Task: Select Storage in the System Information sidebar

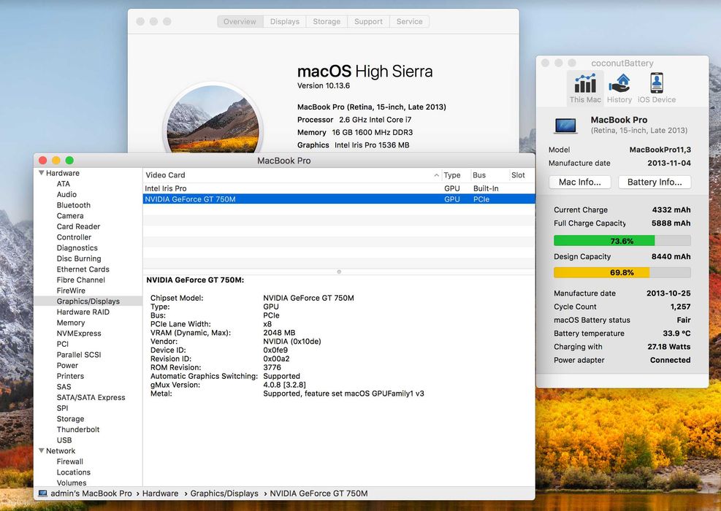Action: coord(70,418)
